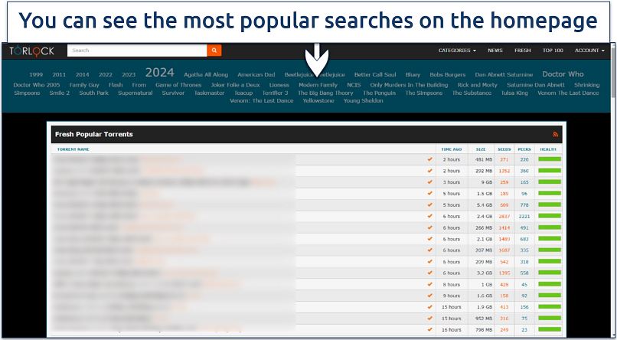Open the NCIS search tag

(x=354, y=84)
